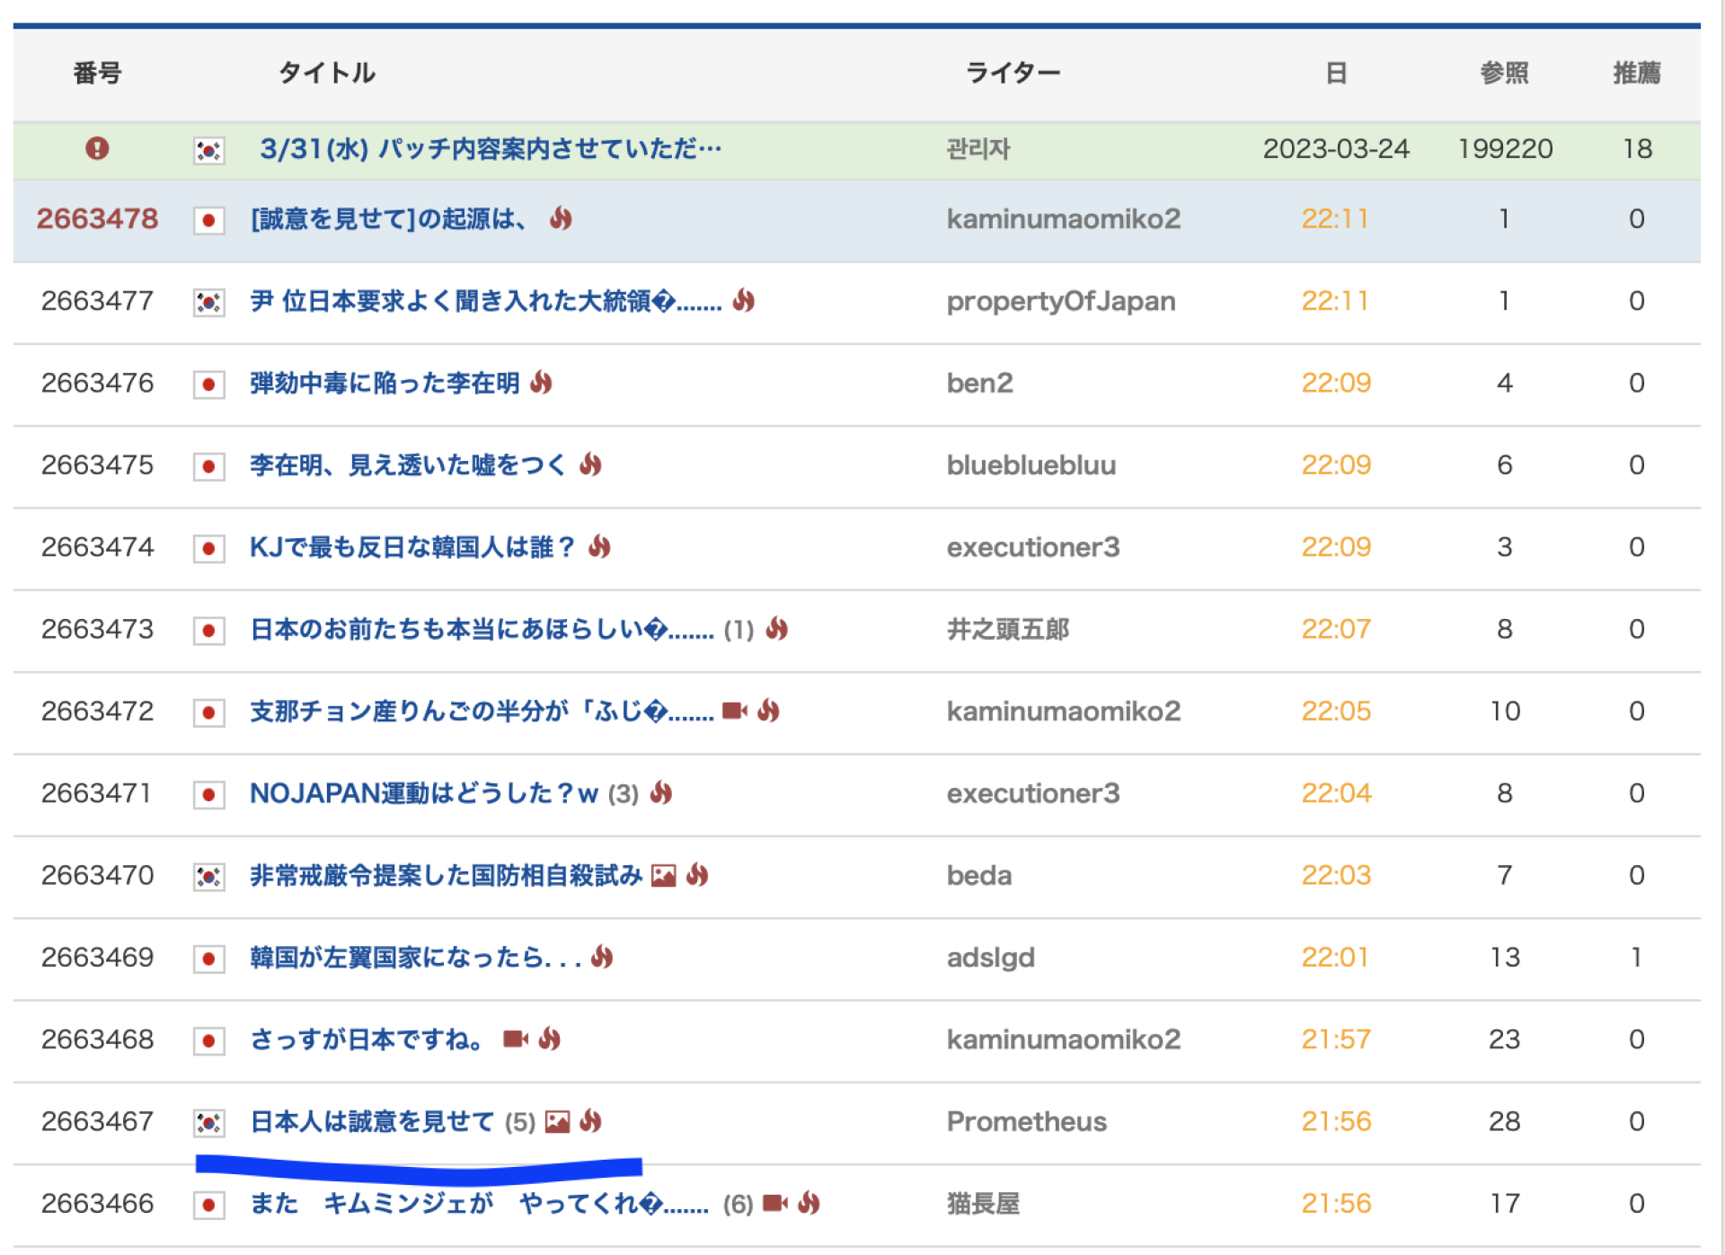The image size is (1725, 1255).
Task: Click the 推薦 column header
Action: pos(1637,73)
